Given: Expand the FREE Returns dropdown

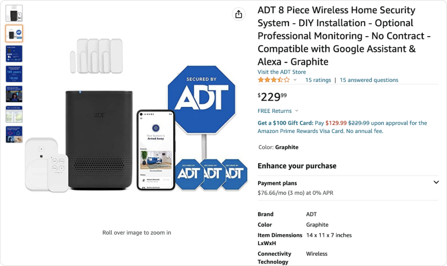Looking at the screenshot, I should (x=296, y=111).
